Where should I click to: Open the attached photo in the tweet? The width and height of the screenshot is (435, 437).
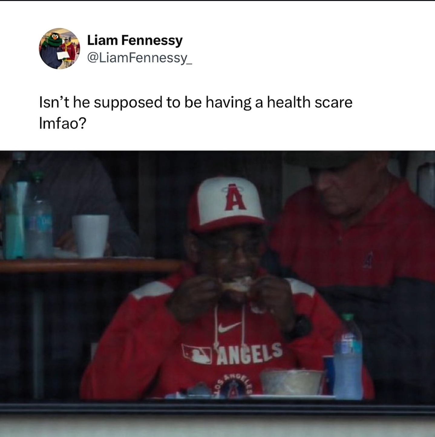click(x=217, y=293)
